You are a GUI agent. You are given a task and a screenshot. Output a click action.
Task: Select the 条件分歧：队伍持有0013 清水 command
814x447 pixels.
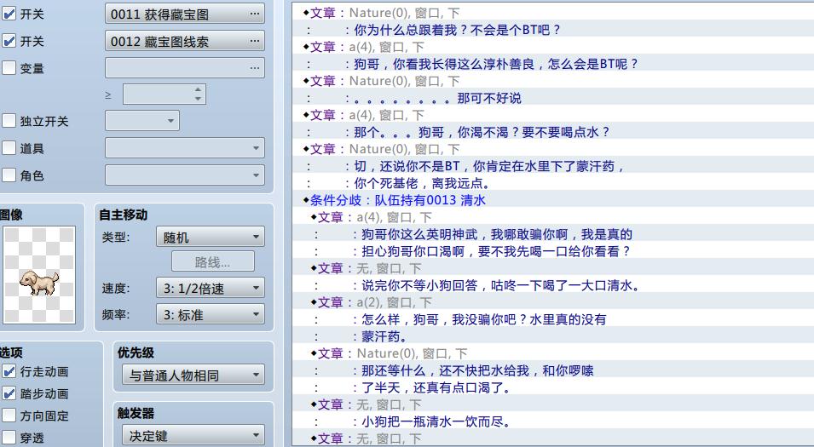coord(552,200)
